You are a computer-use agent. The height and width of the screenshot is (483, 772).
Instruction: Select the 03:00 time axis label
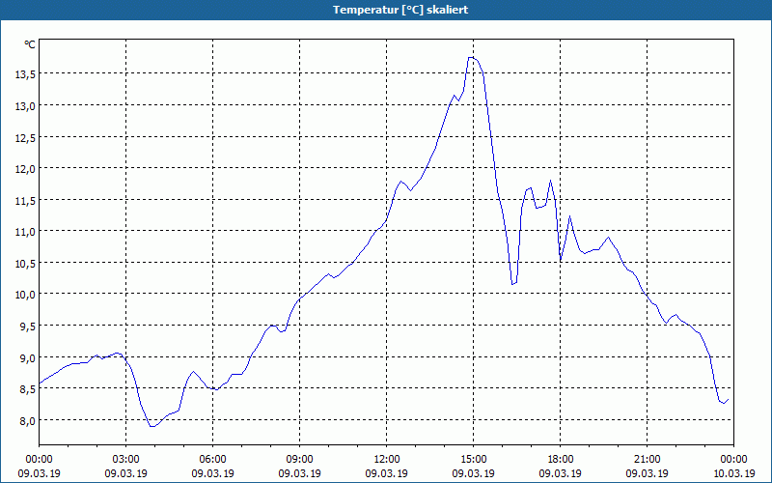126,460
